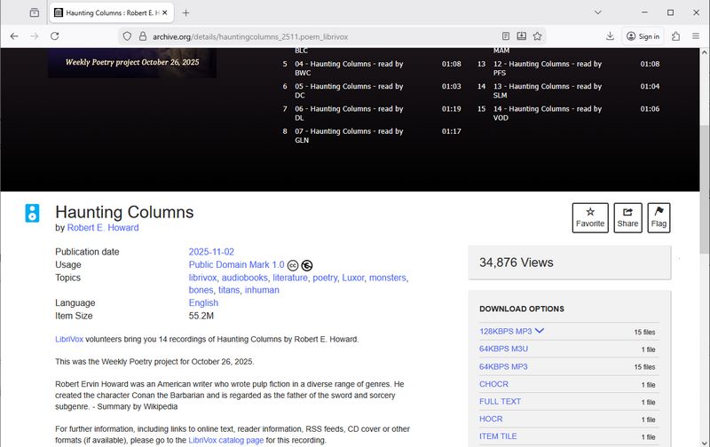Download the 64KBPS M3U file

[x=503, y=349]
